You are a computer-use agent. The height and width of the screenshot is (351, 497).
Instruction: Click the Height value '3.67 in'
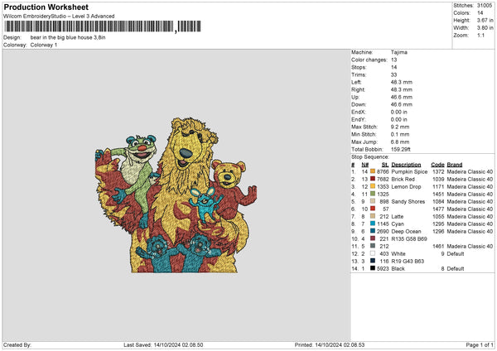pos(485,20)
